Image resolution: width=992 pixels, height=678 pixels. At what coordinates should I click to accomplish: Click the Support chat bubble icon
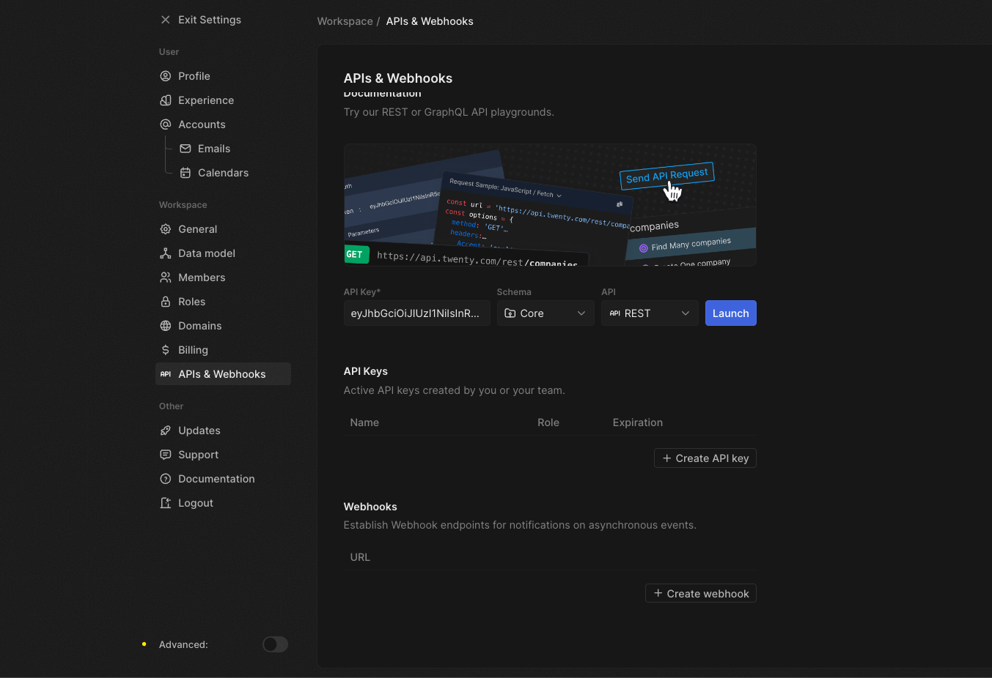pos(165,454)
